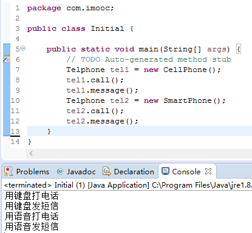Click the Javadoc @ icon
252x233 pixels.
60,171
